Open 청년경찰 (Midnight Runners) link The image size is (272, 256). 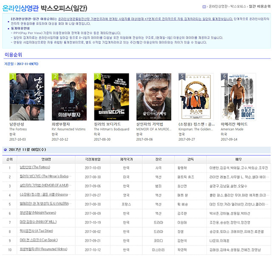click(39, 213)
